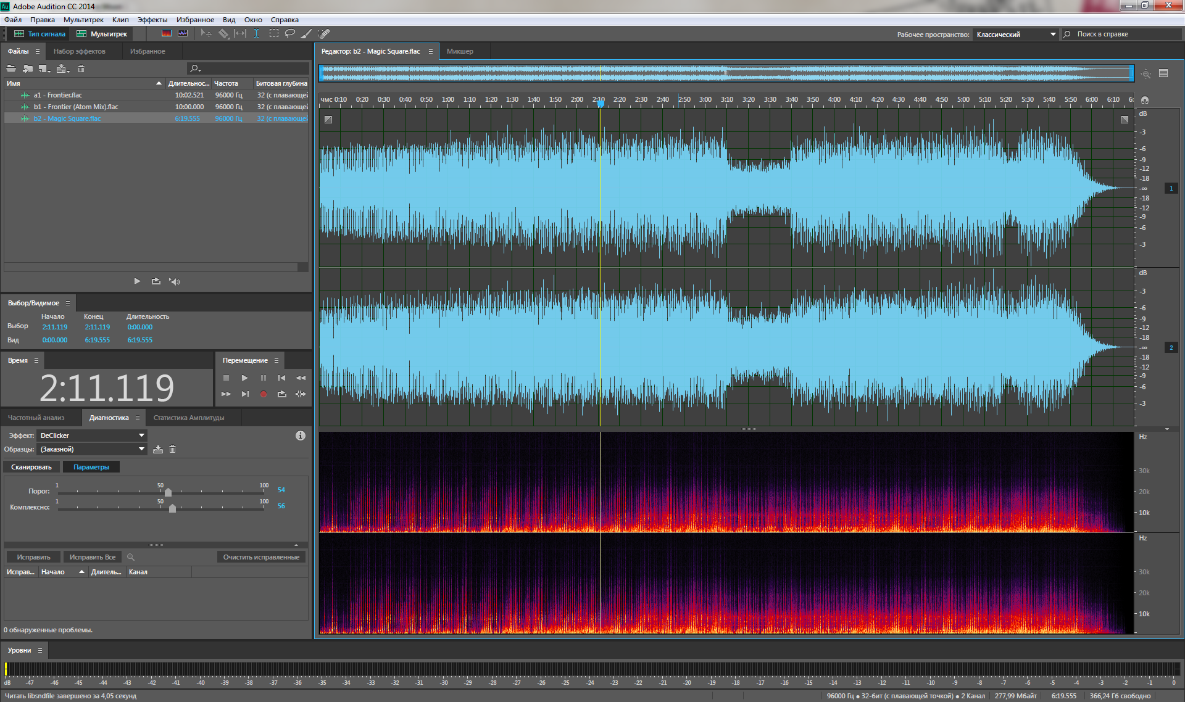Open Образцы dropdown showing (Заказной)

[x=92, y=449]
